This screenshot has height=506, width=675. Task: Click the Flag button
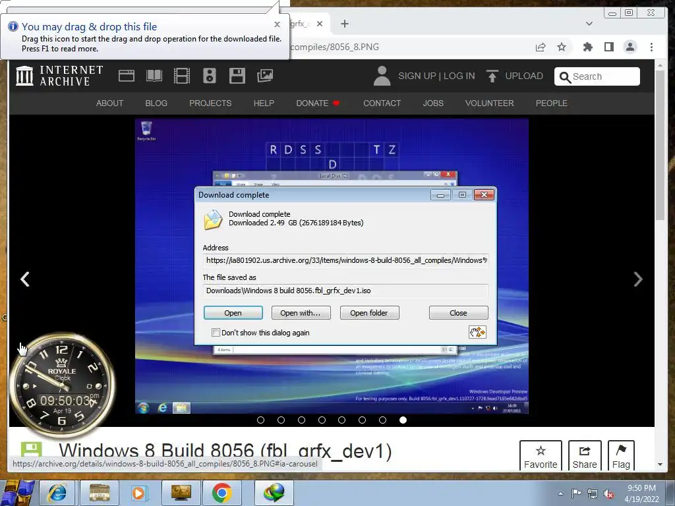point(621,456)
